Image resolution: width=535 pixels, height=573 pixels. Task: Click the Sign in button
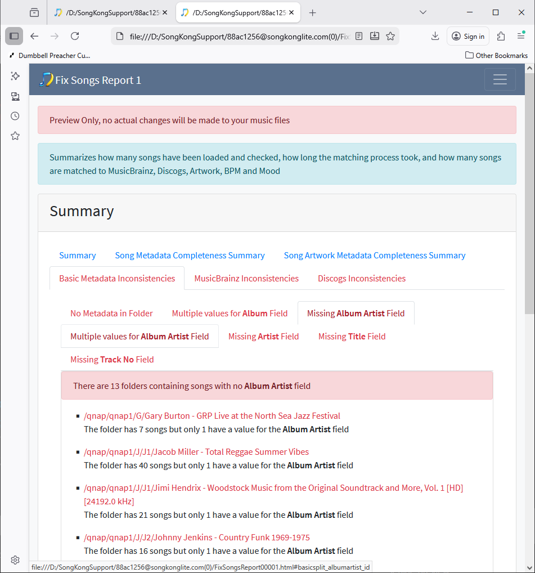[468, 36]
